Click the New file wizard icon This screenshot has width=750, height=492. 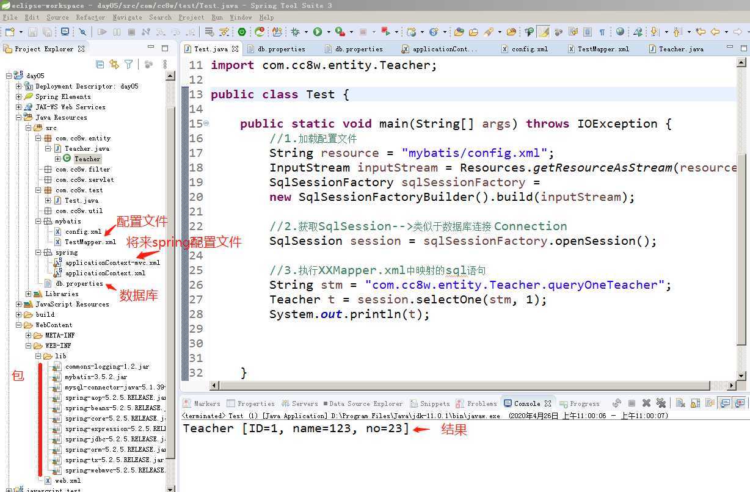(x=10, y=31)
